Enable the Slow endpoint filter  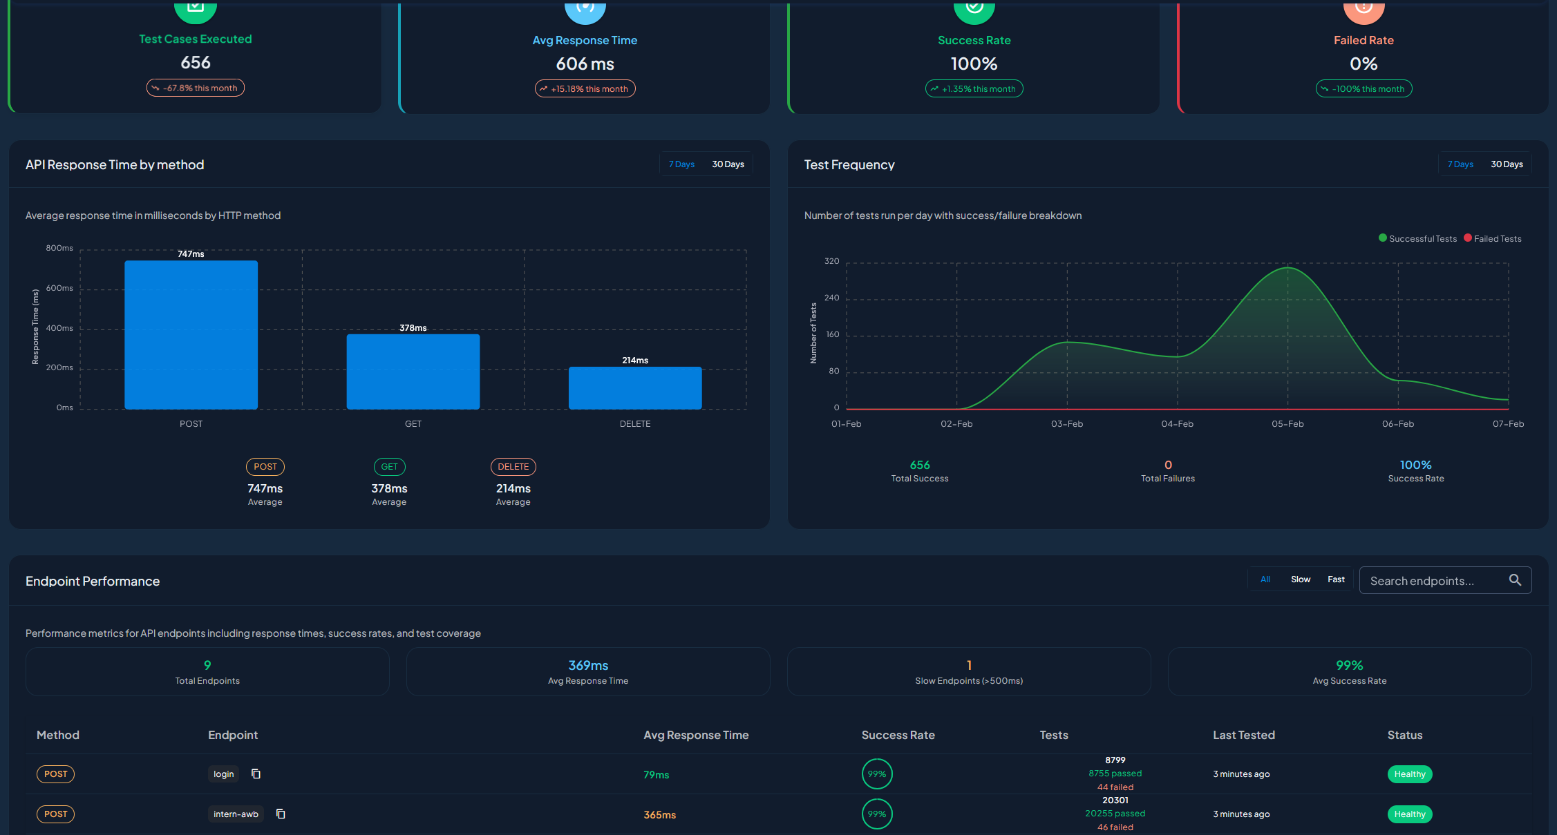pos(1300,579)
